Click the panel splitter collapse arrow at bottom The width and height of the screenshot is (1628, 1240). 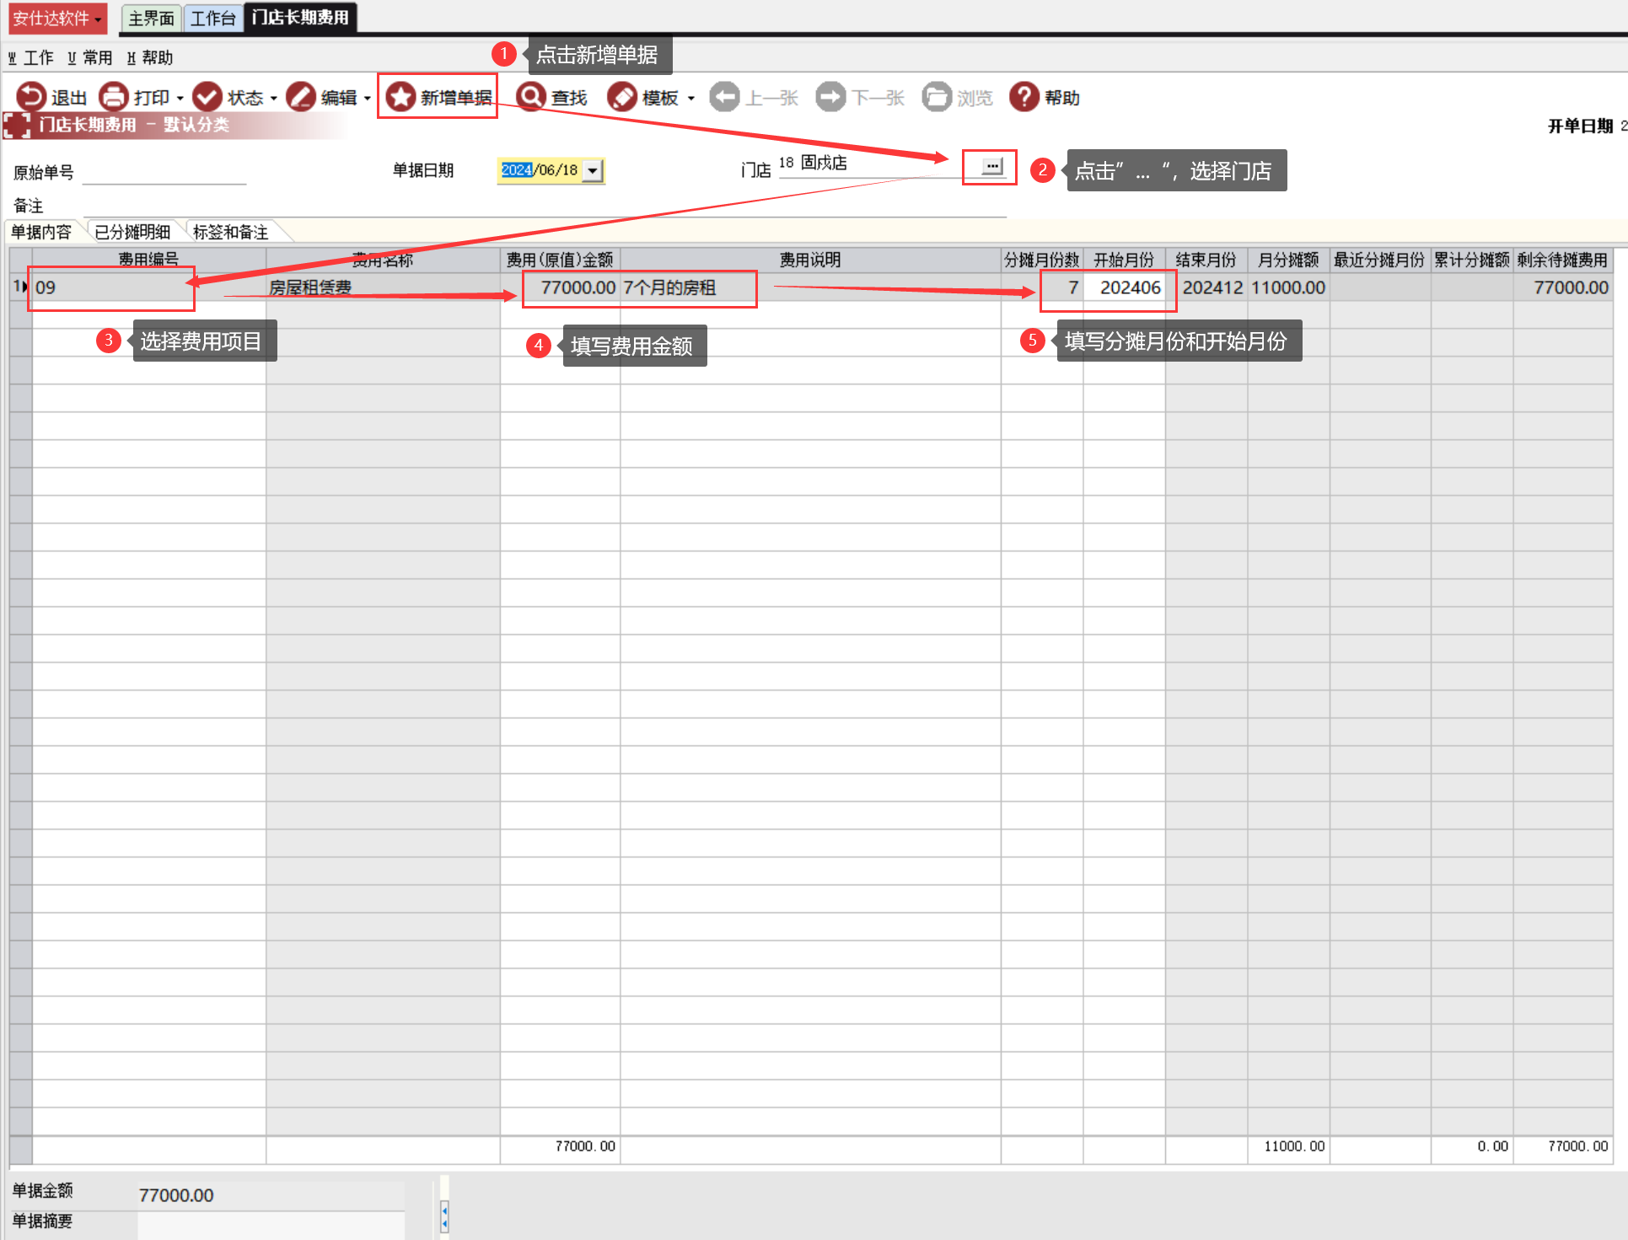point(444,1216)
